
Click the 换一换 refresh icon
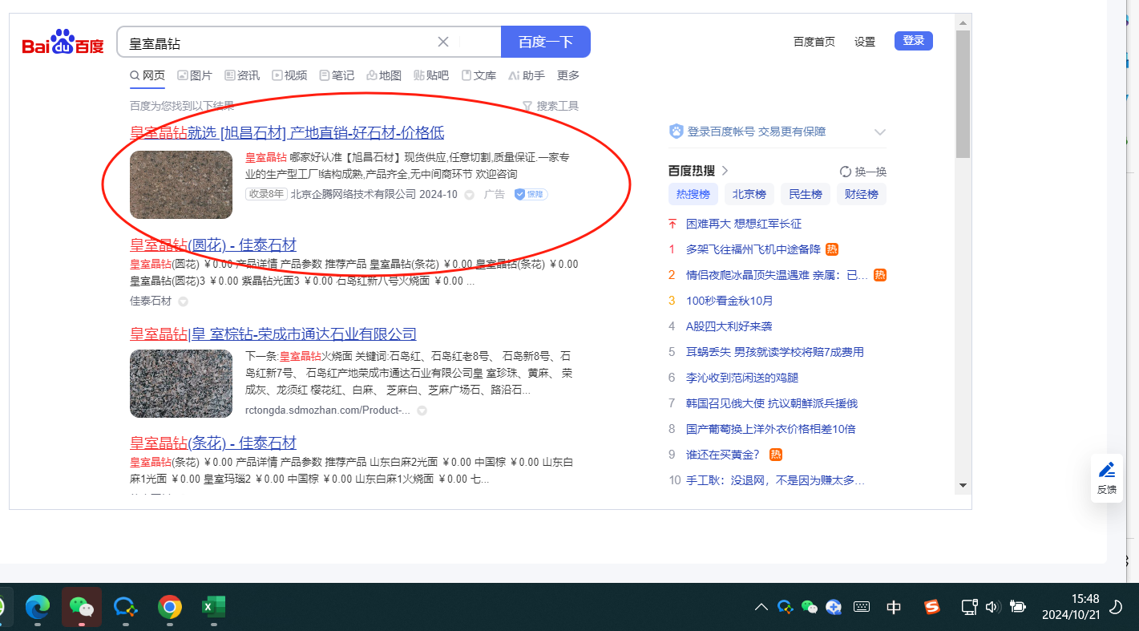coord(845,172)
